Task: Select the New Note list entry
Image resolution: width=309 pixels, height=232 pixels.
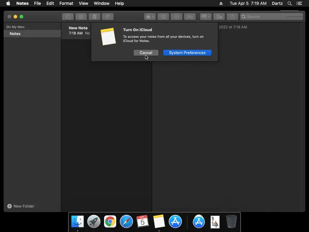Action: (x=76, y=31)
